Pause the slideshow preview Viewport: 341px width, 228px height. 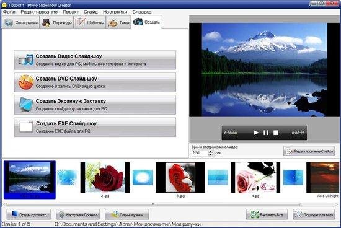pyautogui.click(x=266, y=133)
